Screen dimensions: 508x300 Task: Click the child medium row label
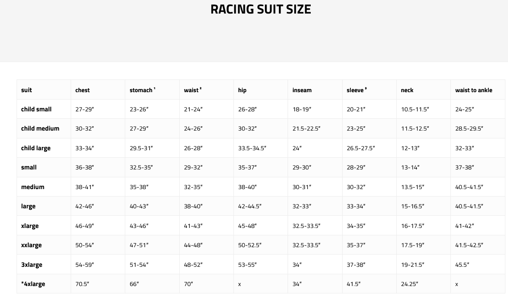click(x=40, y=128)
